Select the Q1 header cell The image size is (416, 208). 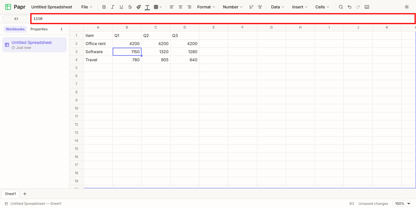coord(127,36)
